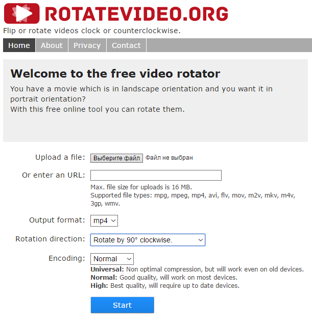Click the 'Output format:' label
The width and height of the screenshot is (312, 320).
click(57, 220)
